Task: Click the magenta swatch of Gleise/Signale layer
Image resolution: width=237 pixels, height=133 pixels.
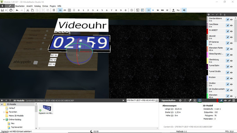Action: [x=207, y=55]
